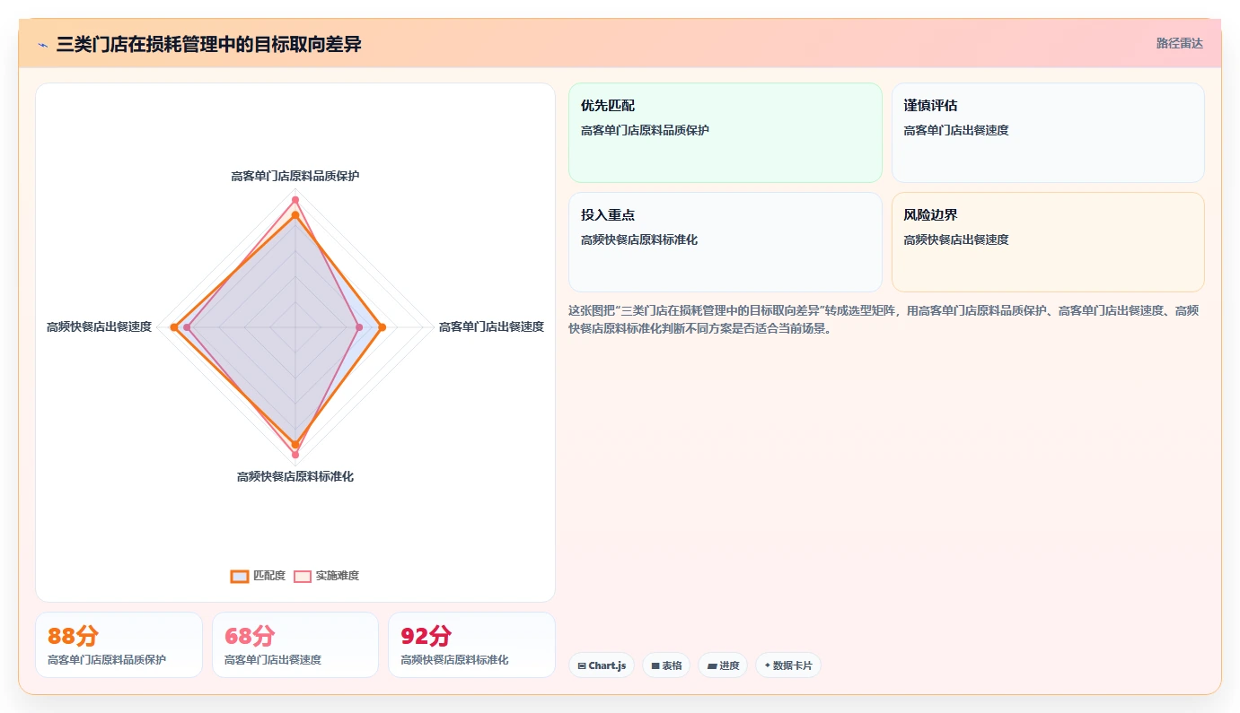Click radar axis label 高频快餐店出餐速度

(x=100, y=327)
